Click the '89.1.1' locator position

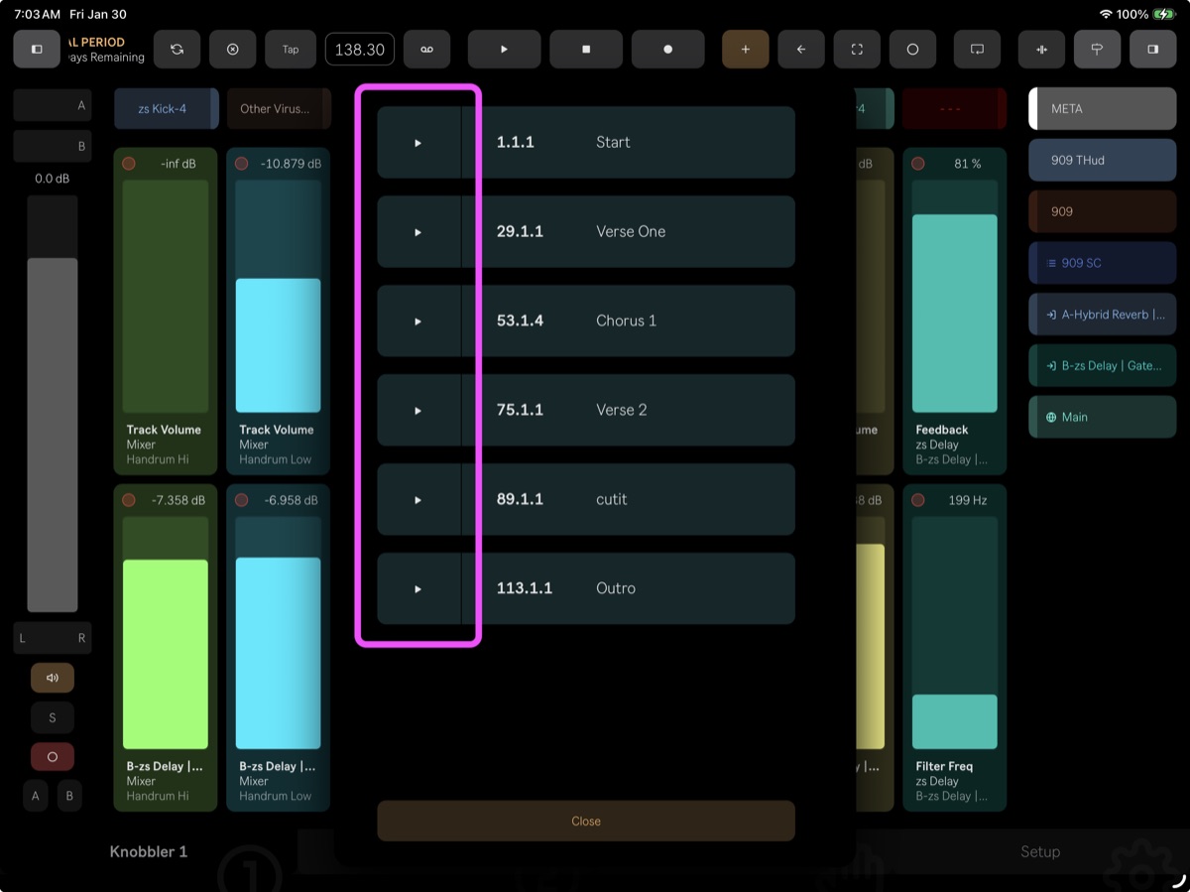pyautogui.click(x=520, y=500)
